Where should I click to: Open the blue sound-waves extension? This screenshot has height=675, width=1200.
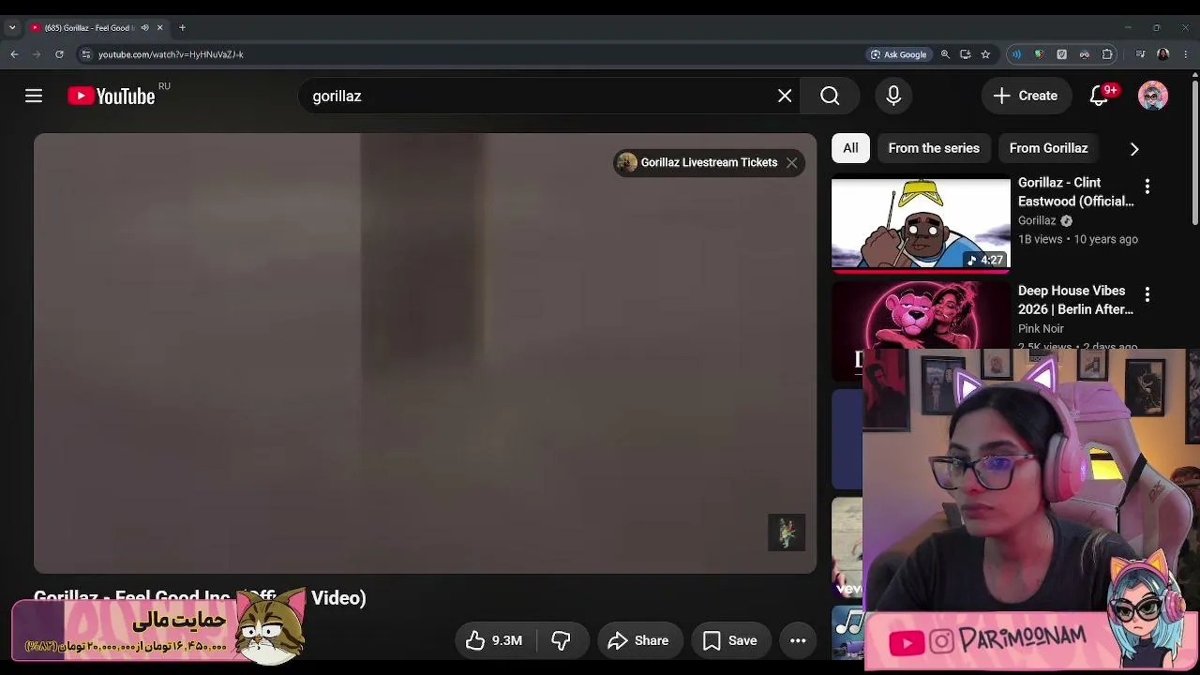tap(1016, 54)
